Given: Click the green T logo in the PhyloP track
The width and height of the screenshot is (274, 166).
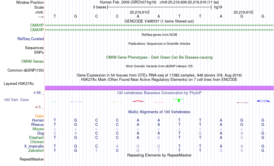Looking at the screenshot, I should click(179, 100).
